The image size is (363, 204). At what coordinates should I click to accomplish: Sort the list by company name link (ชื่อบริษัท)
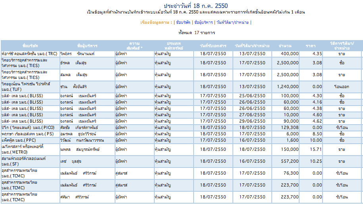click(183, 22)
